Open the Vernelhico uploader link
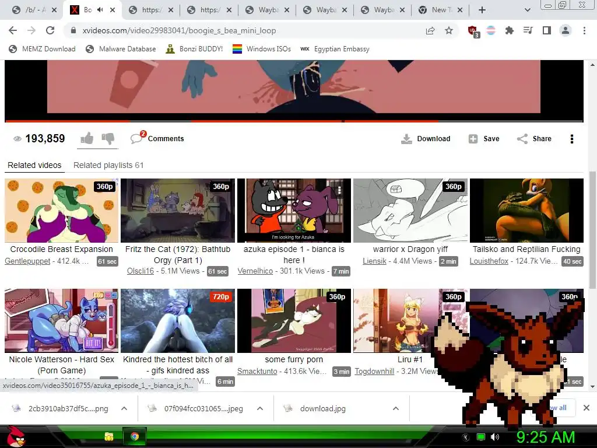 point(255,271)
